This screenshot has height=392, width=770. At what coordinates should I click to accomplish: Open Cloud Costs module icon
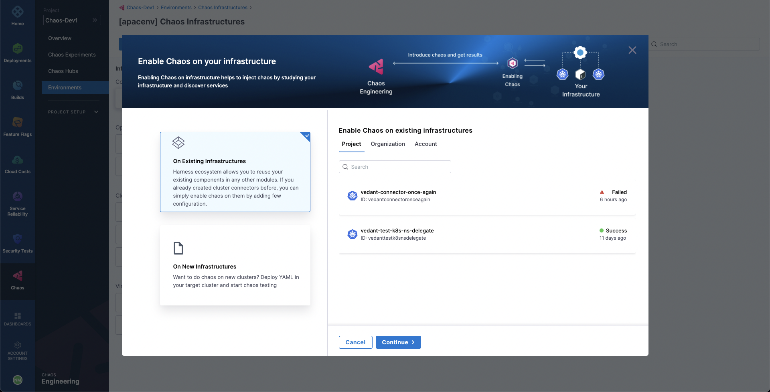click(x=17, y=160)
